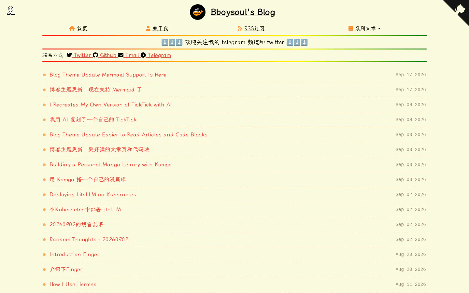Open the Email contact link text
The image size is (469, 293).
(x=132, y=55)
